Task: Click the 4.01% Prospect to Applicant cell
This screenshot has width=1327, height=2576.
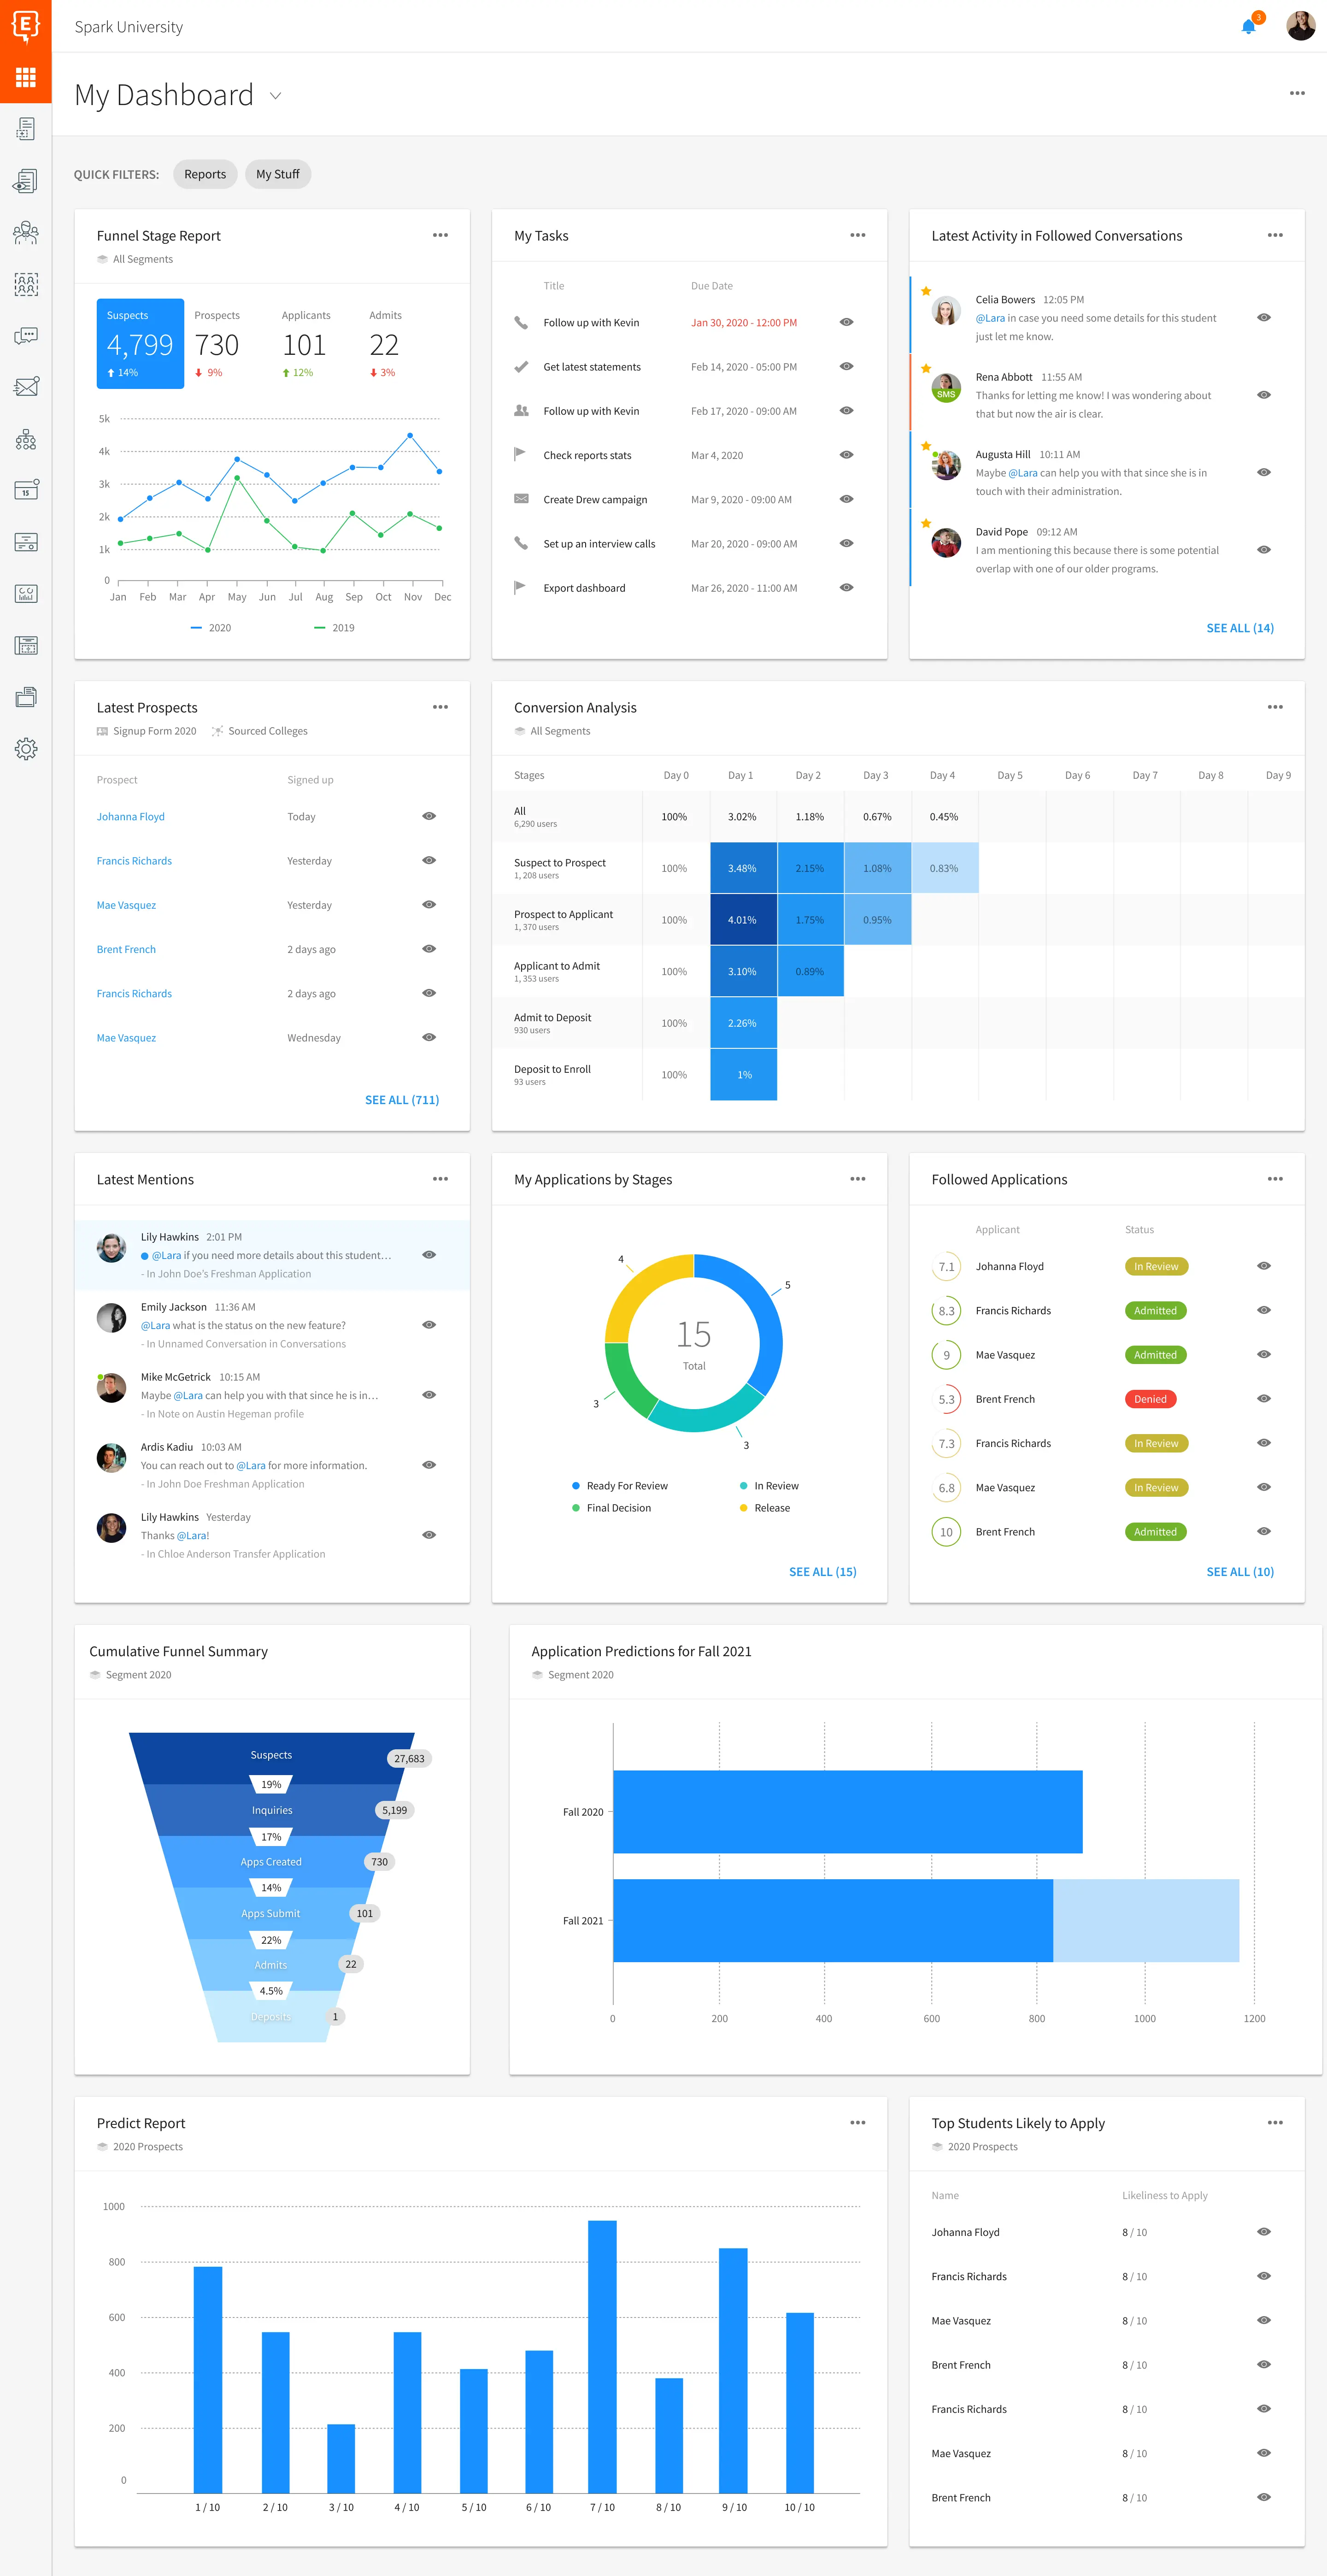Action: pos(743,920)
